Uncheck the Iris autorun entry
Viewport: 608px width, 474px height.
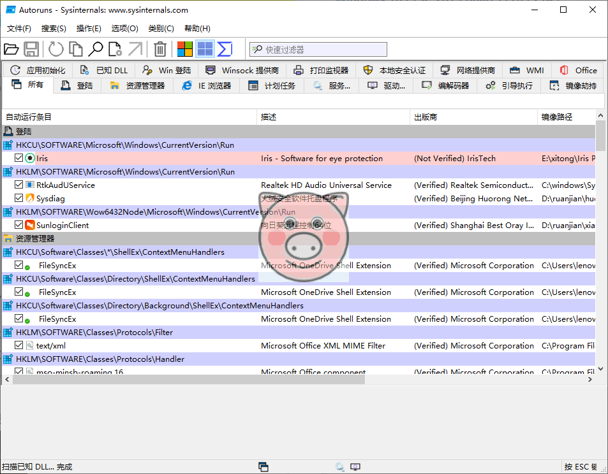tap(19, 158)
